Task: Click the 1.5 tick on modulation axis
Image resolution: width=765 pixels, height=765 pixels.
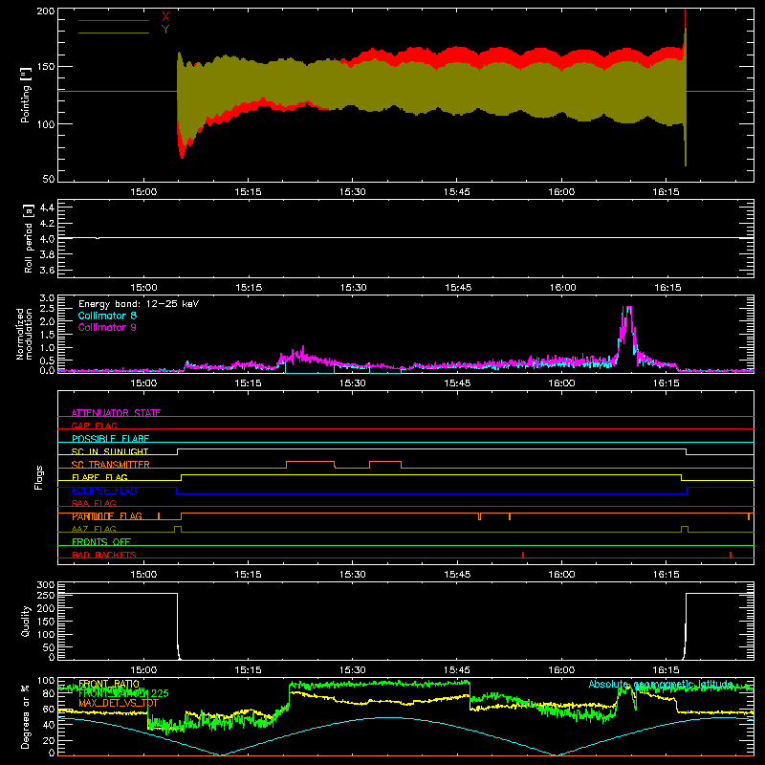Action: pyautogui.click(x=47, y=335)
